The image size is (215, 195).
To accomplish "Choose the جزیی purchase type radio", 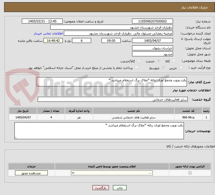I will 181,67.
